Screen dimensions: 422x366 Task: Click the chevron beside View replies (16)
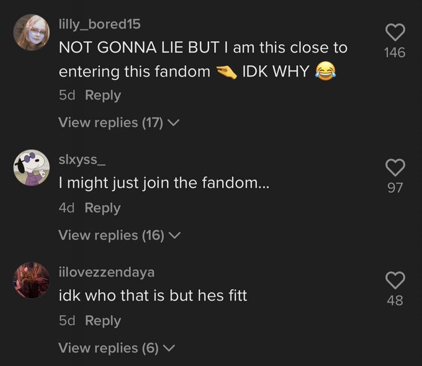click(174, 236)
